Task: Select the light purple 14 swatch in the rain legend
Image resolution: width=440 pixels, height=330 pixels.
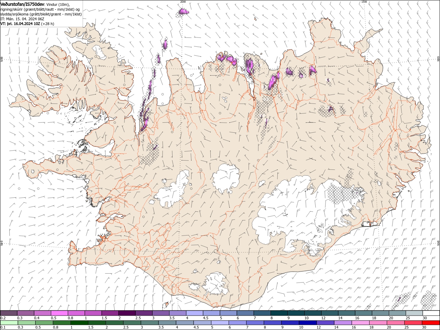Action: tap(343, 323)
